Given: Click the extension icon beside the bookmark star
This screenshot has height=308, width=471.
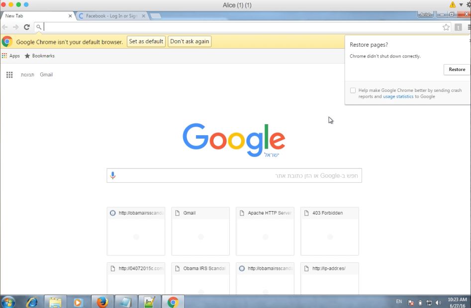Looking at the screenshot, I should 458,27.
